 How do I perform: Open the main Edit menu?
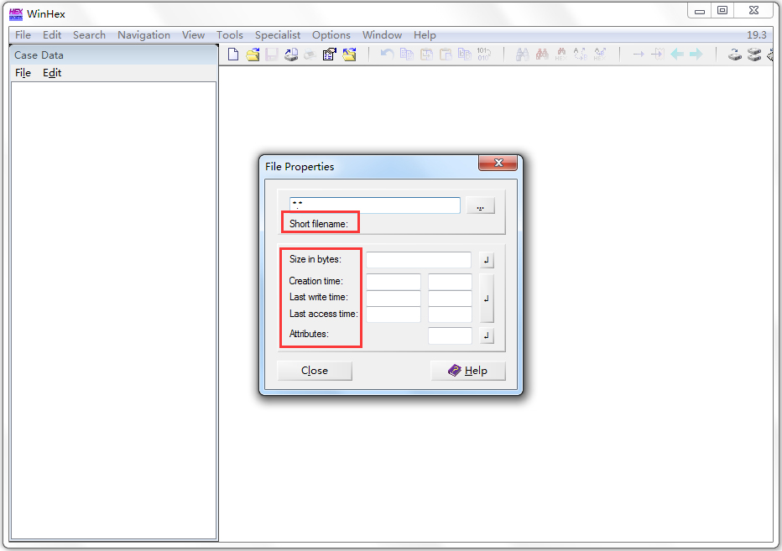52,35
